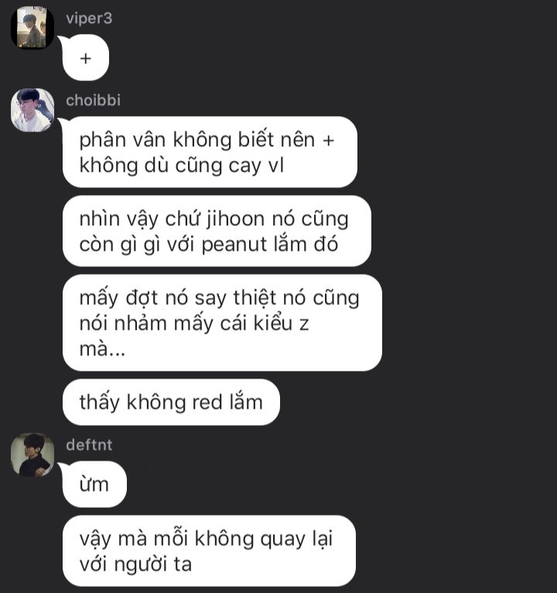Tap the 'mấy đợt nó say thiệt' message
557x593 pixels.
pos(222,323)
